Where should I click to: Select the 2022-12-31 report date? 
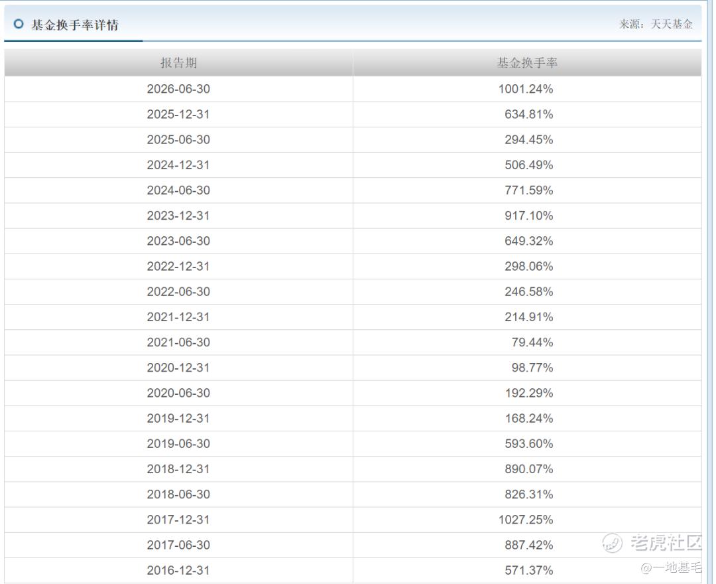click(178, 266)
